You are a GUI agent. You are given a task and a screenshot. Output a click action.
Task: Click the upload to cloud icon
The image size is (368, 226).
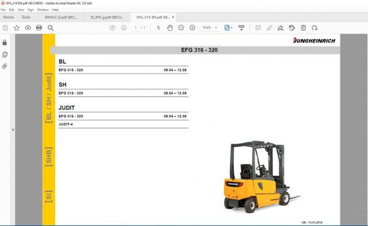(28, 28)
